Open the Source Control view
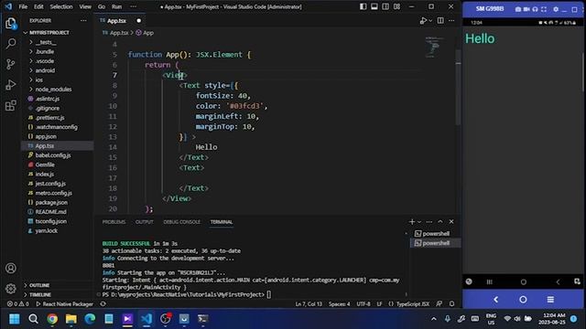Viewport: 586px width, 329px height. pyautogui.click(x=11, y=64)
